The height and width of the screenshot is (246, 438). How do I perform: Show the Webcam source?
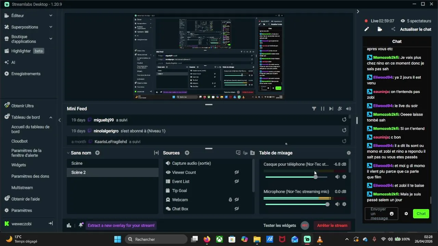tap(236, 200)
